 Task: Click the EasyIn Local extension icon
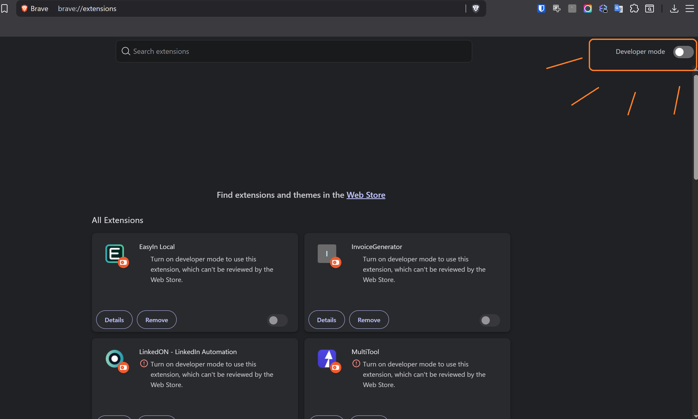coord(114,254)
